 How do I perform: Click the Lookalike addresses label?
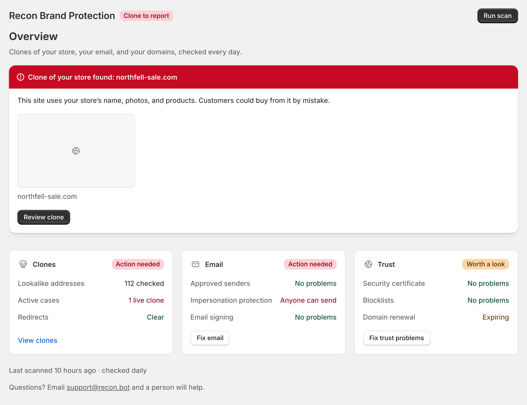(51, 284)
